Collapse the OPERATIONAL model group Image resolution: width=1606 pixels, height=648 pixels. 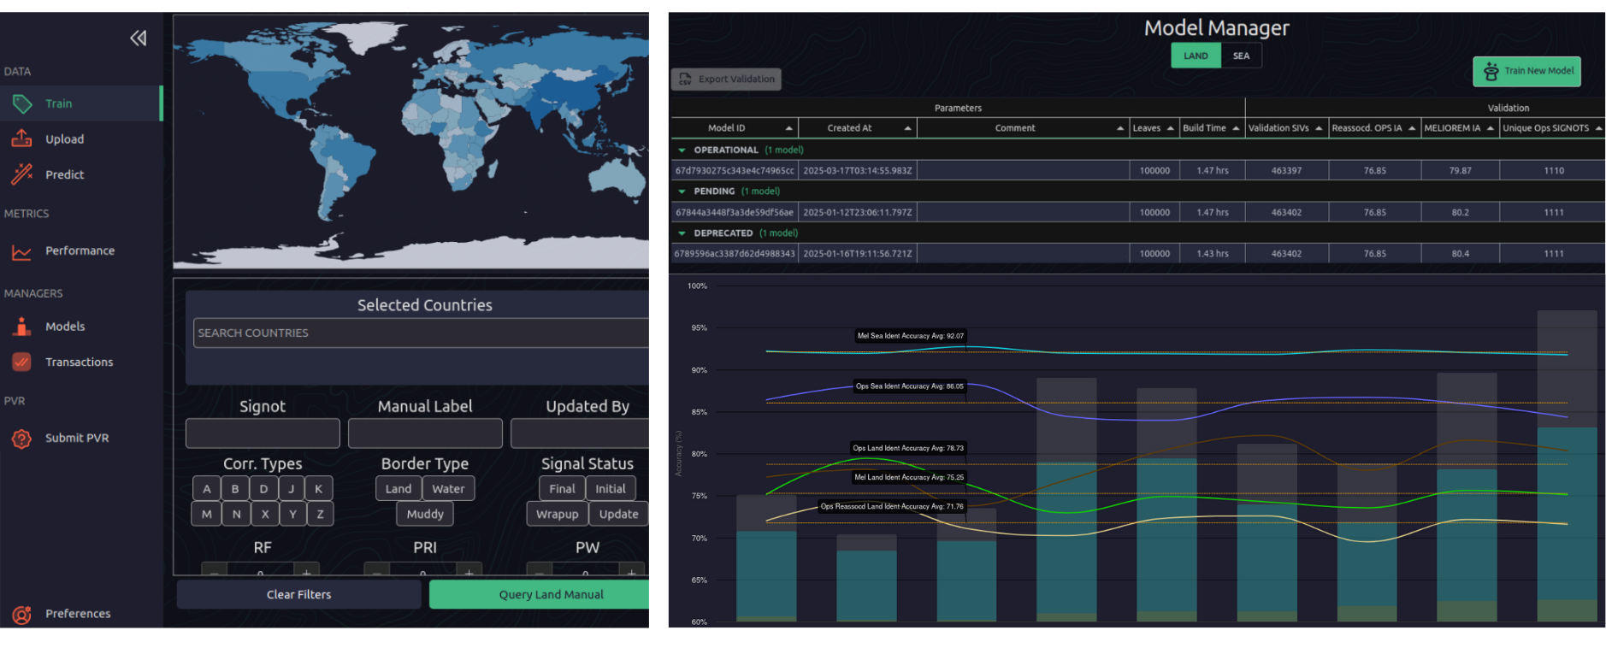click(x=682, y=150)
